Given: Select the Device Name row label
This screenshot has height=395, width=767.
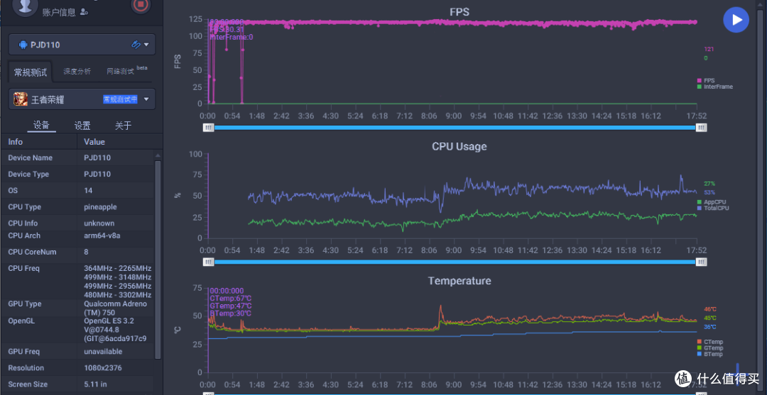Looking at the screenshot, I should [31, 157].
